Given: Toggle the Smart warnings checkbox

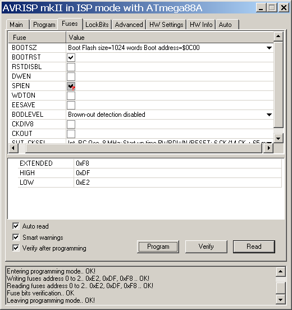Looking at the screenshot, I should click(16, 237).
